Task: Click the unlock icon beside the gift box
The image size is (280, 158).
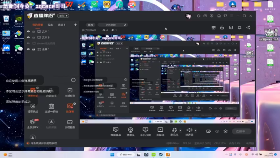Action: point(222,28)
